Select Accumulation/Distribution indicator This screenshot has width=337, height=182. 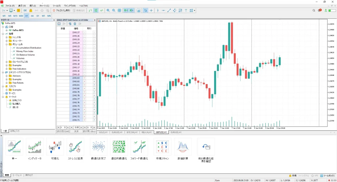pyautogui.click(x=29, y=48)
